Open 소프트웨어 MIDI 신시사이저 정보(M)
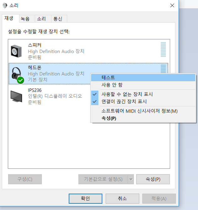This screenshot has width=198, height=210. [143, 111]
